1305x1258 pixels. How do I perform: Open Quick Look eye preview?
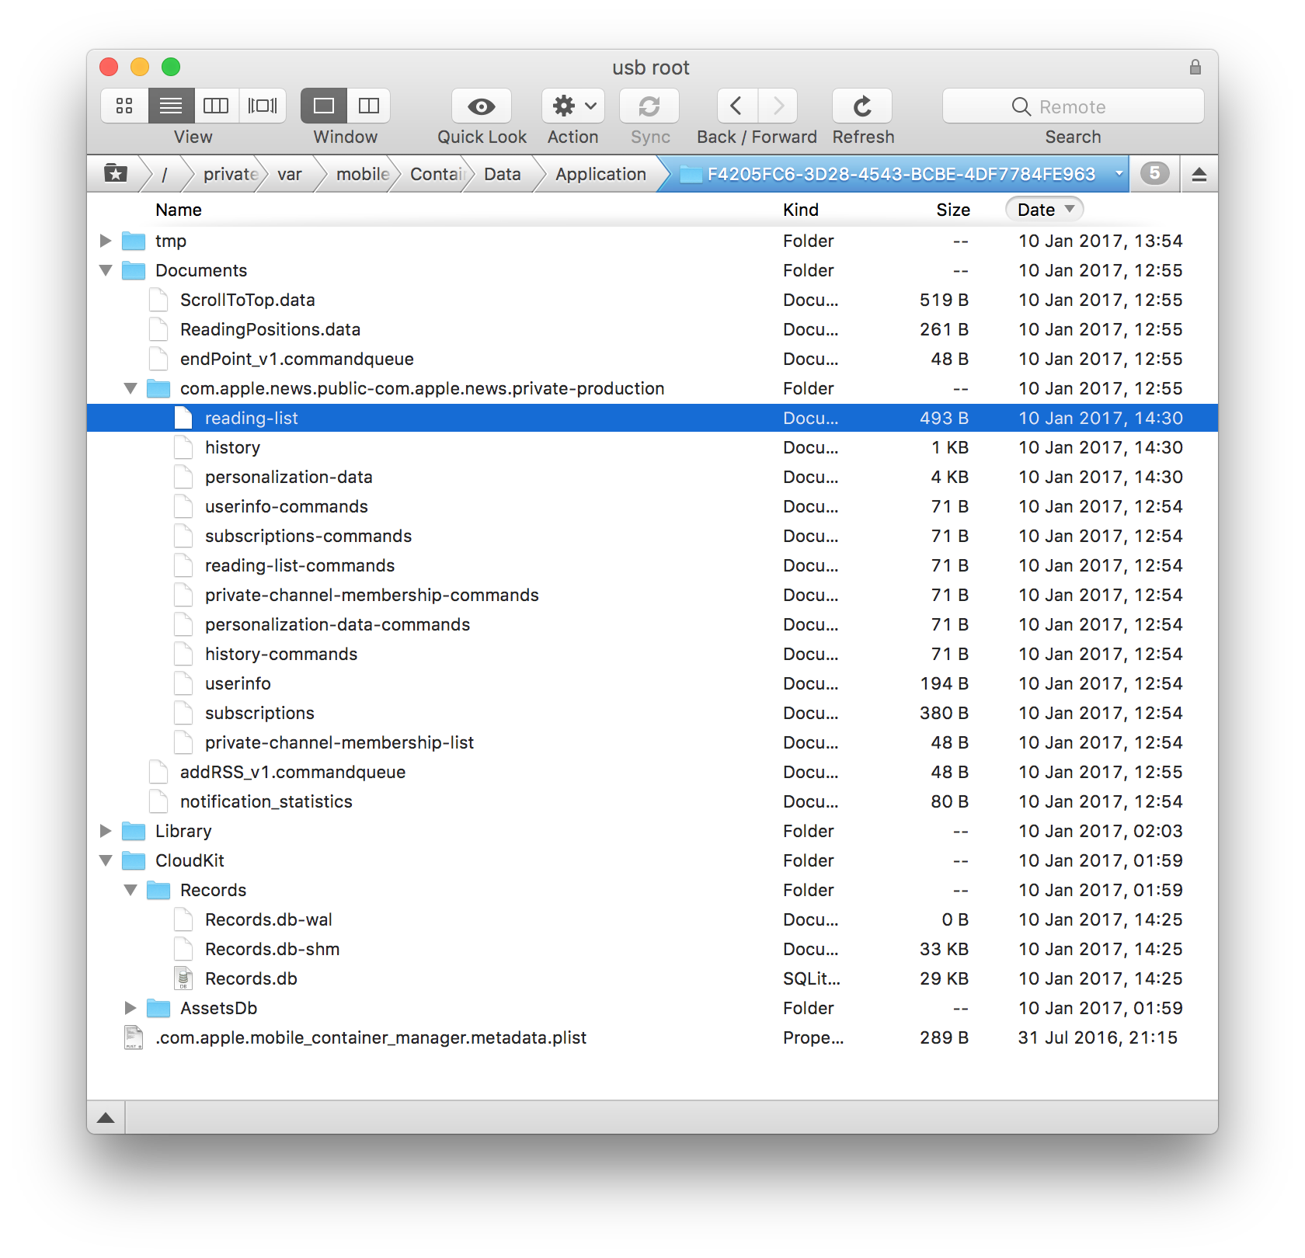click(482, 106)
